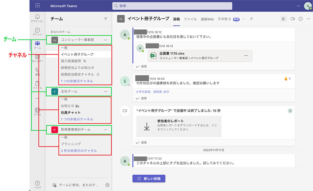Open the 企画書 1115.xlsx attachment
The height and width of the screenshot is (191, 313).
200,56
